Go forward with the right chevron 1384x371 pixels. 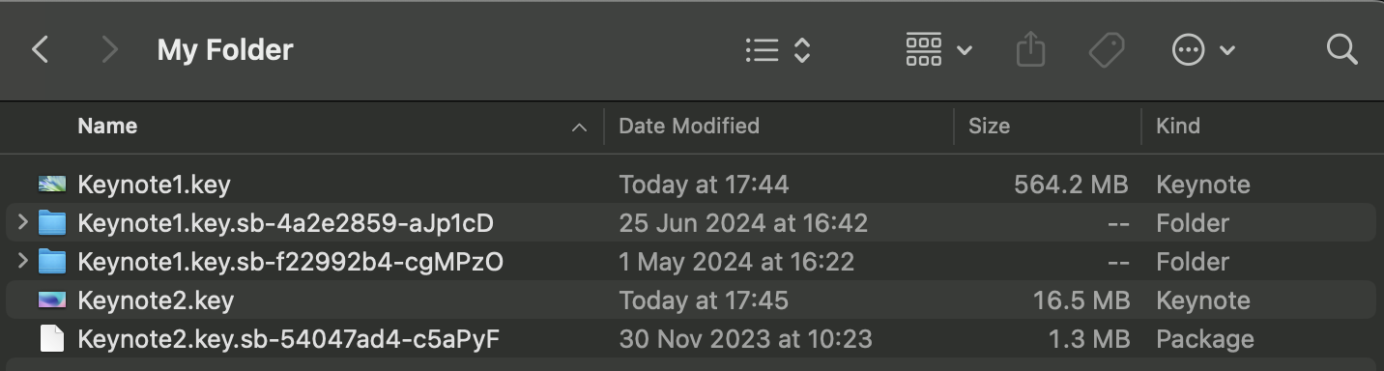tap(109, 49)
